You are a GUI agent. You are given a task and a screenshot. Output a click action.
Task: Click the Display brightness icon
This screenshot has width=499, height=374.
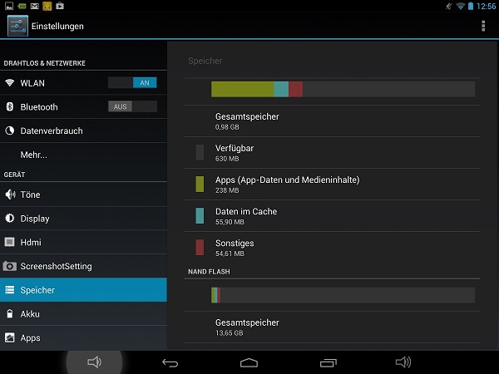click(x=9, y=218)
